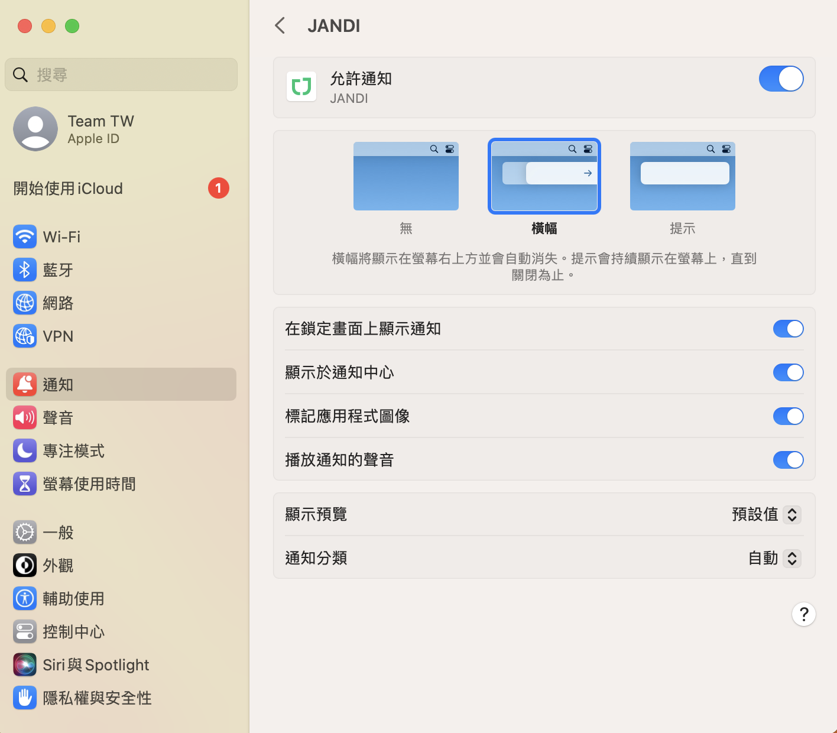Click the magnifier icon in search field
This screenshot has width=837, height=733.
pos(21,74)
